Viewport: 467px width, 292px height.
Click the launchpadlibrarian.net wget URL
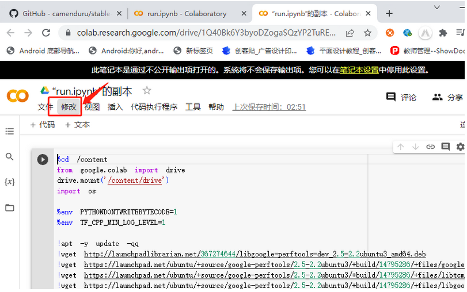coord(255,254)
